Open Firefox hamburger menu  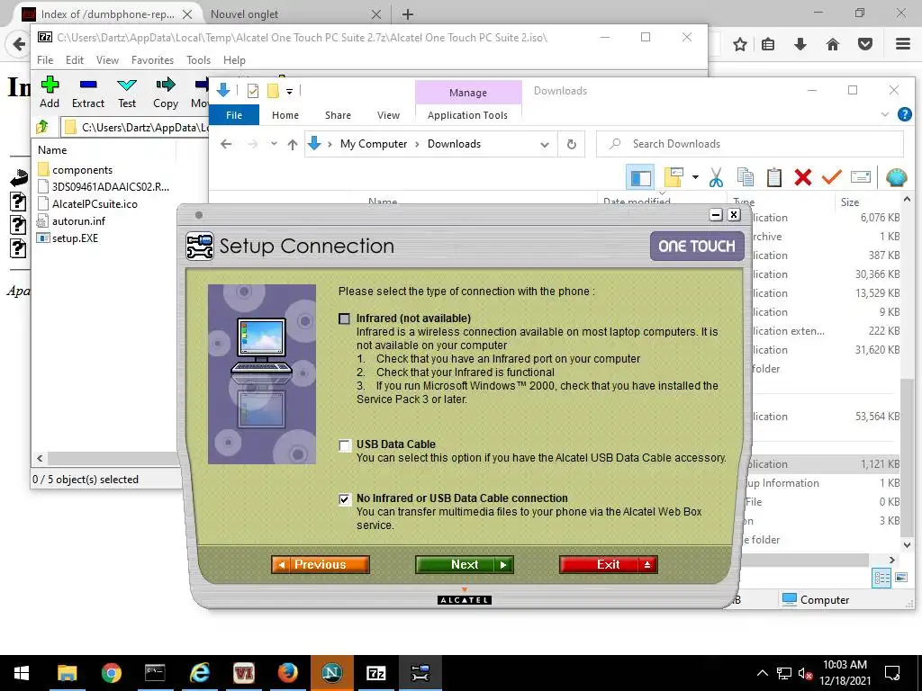tap(903, 44)
